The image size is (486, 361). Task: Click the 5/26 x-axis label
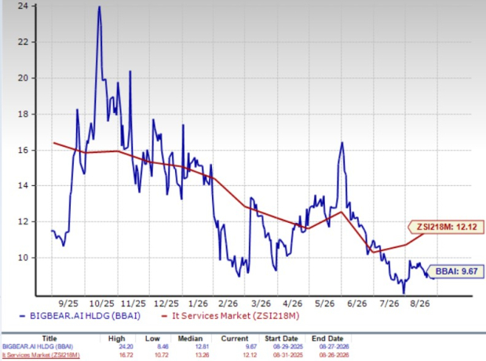[x=324, y=304]
